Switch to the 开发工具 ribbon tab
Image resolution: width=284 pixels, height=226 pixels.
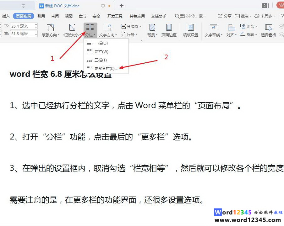[115, 16]
